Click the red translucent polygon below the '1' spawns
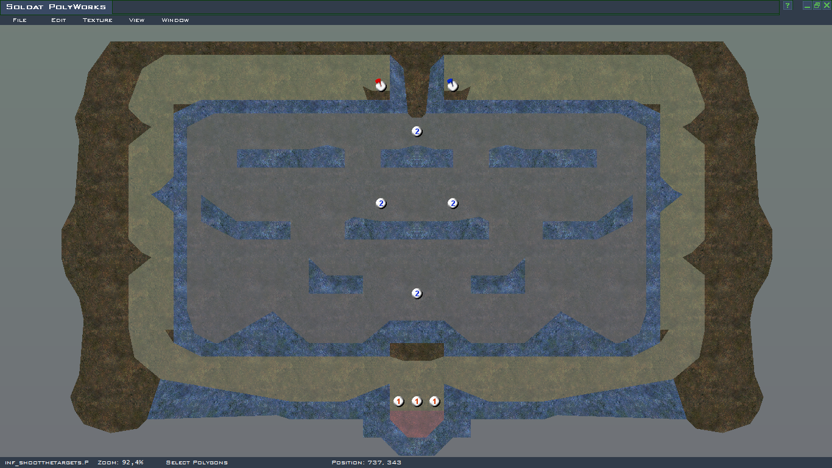This screenshot has width=832, height=468. coord(416,423)
